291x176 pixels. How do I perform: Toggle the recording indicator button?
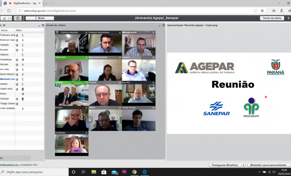point(18,18)
